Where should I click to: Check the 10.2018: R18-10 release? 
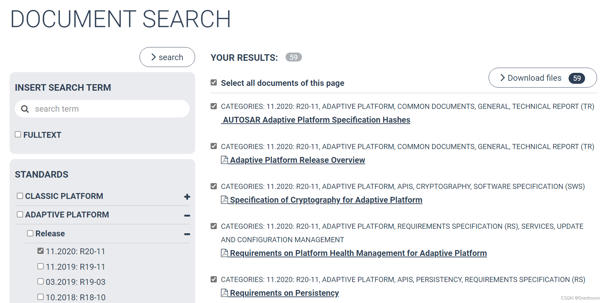click(41, 297)
